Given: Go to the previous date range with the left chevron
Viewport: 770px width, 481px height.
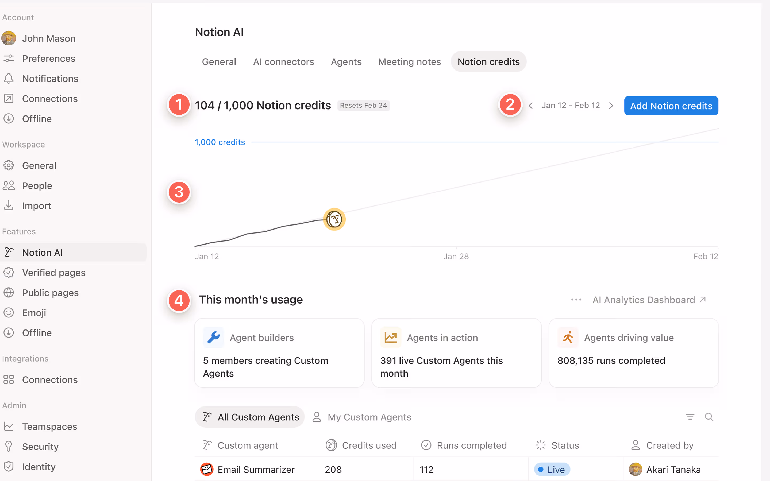Looking at the screenshot, I should 531,105.
